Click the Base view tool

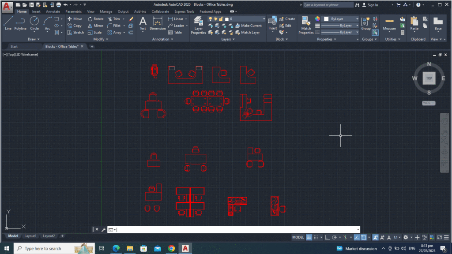[x=438, y=23]
